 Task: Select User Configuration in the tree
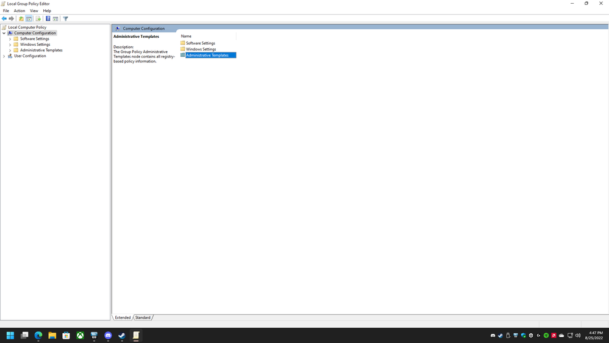pyautogui.click(x=30, y=56)
